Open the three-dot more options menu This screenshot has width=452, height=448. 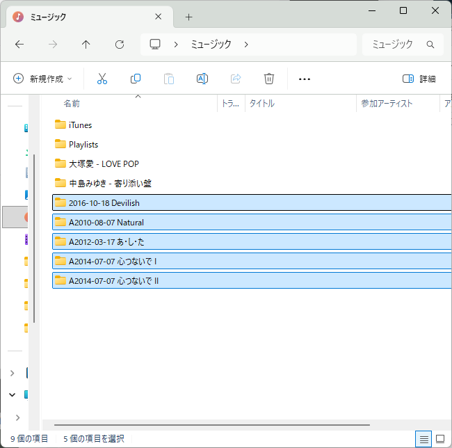(x=305, y=79)
